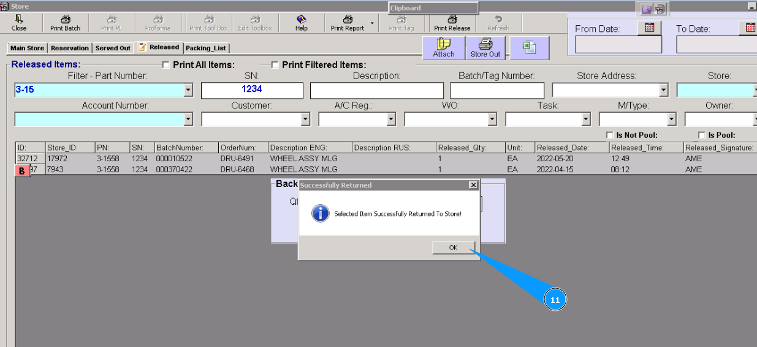Viewport: 757px width, 347px height.
Task: Switch to the Main Store tab
Action: pyautogui.click(x=27, y=48)
